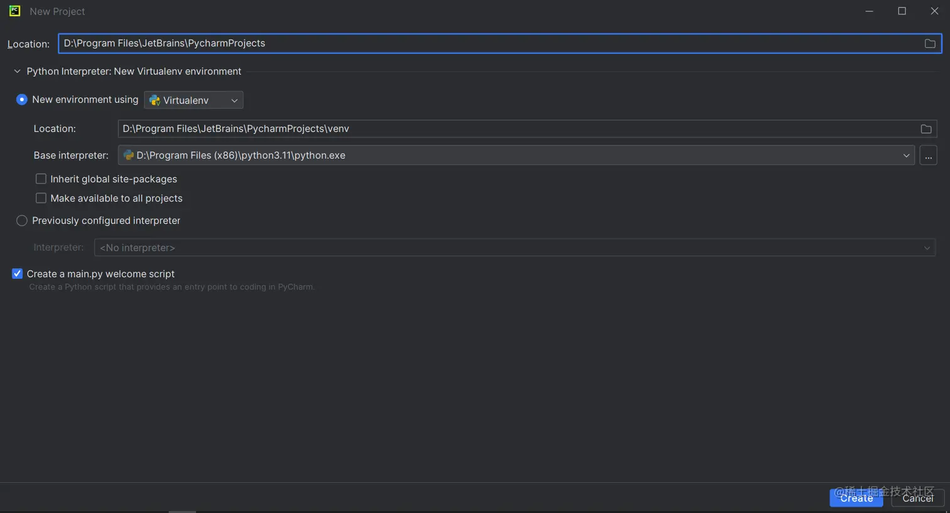Click the 'Base interpreter:' label

(71, 155)
